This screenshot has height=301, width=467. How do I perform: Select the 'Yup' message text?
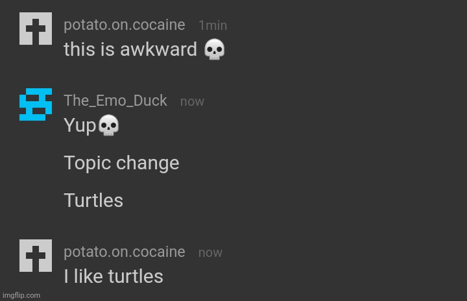point(80,126)
